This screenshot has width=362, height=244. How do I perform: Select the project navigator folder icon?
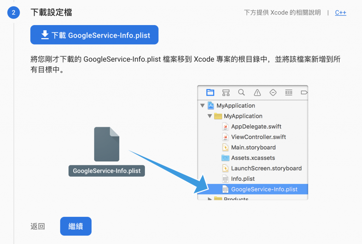(x=210, y=93)
